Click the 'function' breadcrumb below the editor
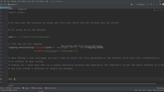The width and height of the screenshot is (164, 92). click(x=11, y=86)
